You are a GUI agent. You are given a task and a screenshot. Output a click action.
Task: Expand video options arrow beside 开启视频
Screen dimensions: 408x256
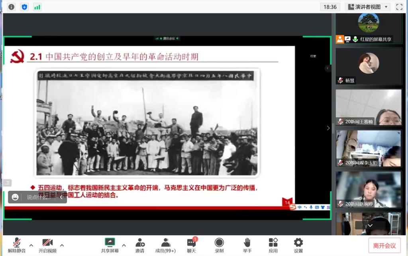pyautogui.click(x=62, y=245)
